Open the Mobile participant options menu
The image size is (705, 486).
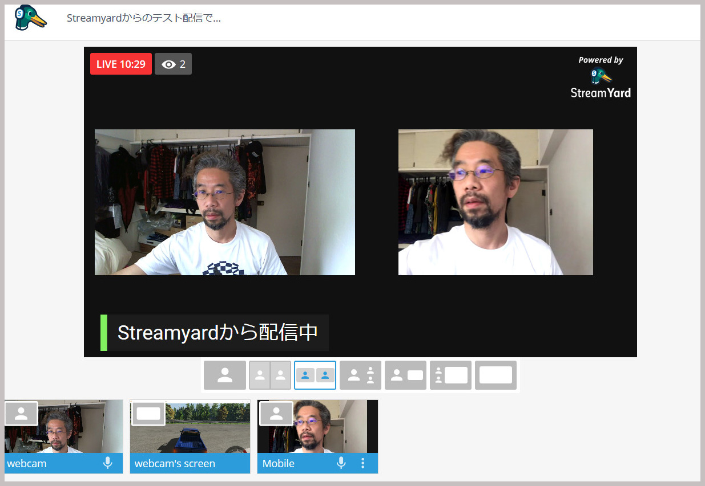click(x=363, y=463)
